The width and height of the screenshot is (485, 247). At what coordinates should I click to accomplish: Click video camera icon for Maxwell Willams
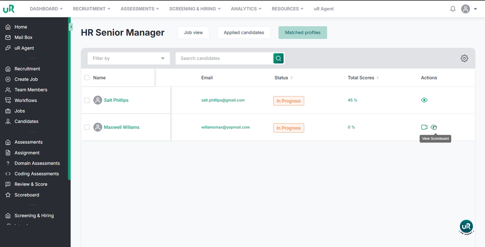[424, 127]
